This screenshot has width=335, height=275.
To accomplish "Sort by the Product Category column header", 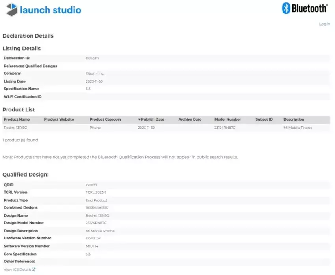I will (105, 119).
